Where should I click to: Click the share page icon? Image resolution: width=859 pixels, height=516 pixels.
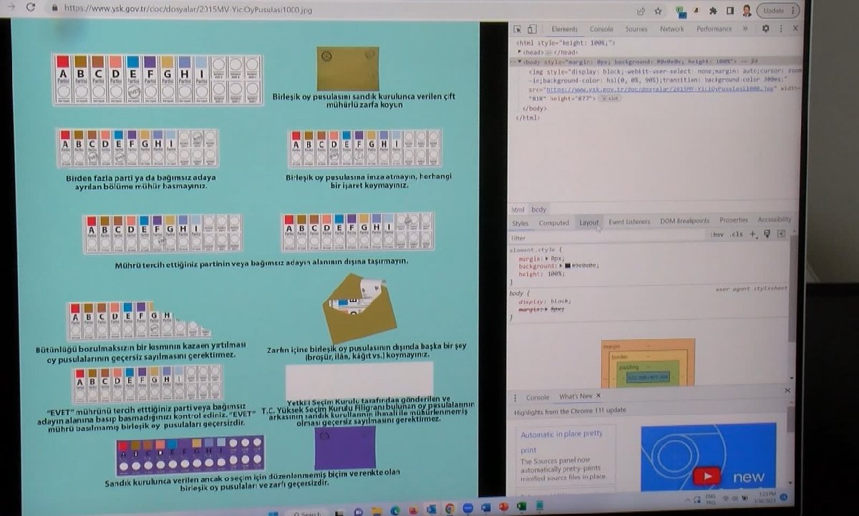coord(641,11)
